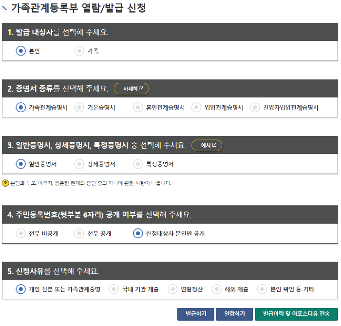Choose 개인 신분 또는 가족관계증명 reason

coord(20,289)
